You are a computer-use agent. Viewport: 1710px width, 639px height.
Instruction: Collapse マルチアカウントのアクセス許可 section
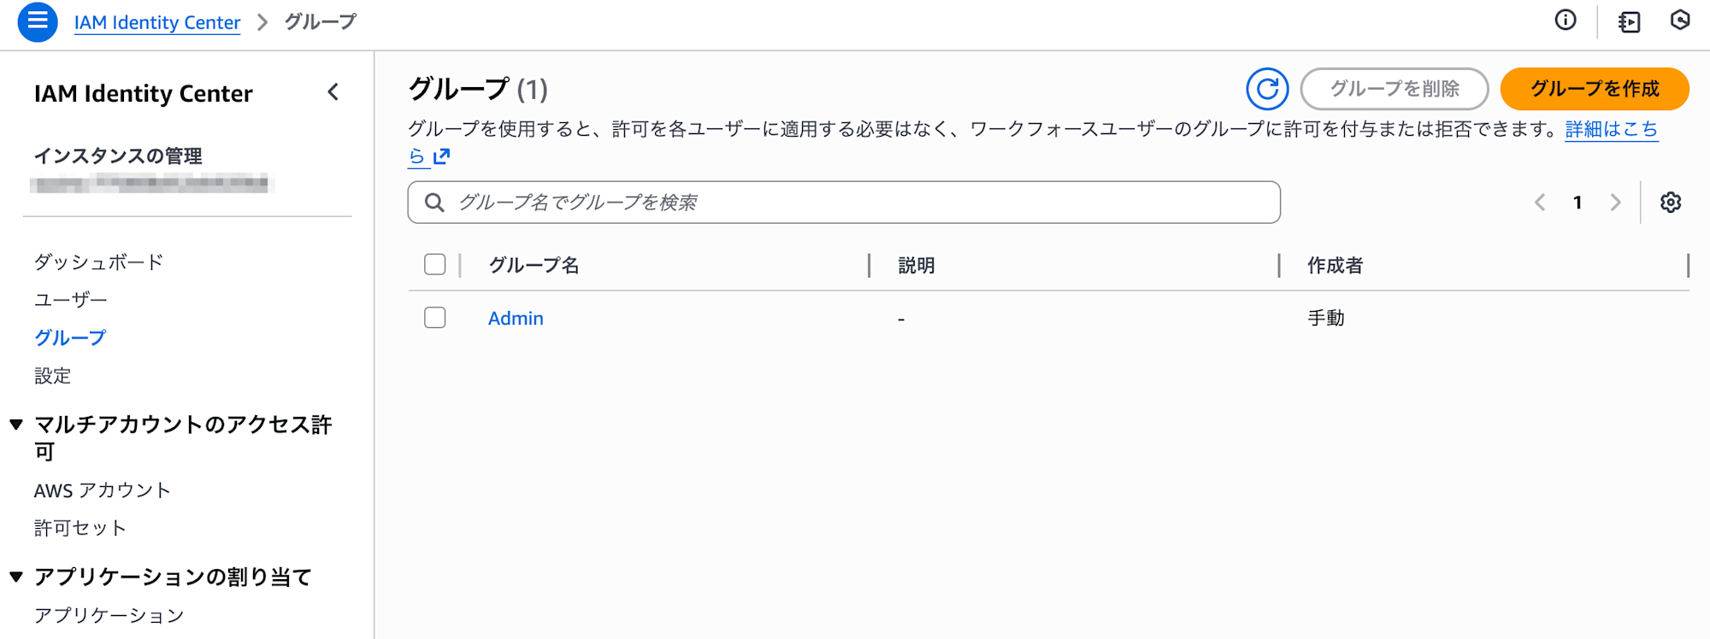tap(16, 425)
